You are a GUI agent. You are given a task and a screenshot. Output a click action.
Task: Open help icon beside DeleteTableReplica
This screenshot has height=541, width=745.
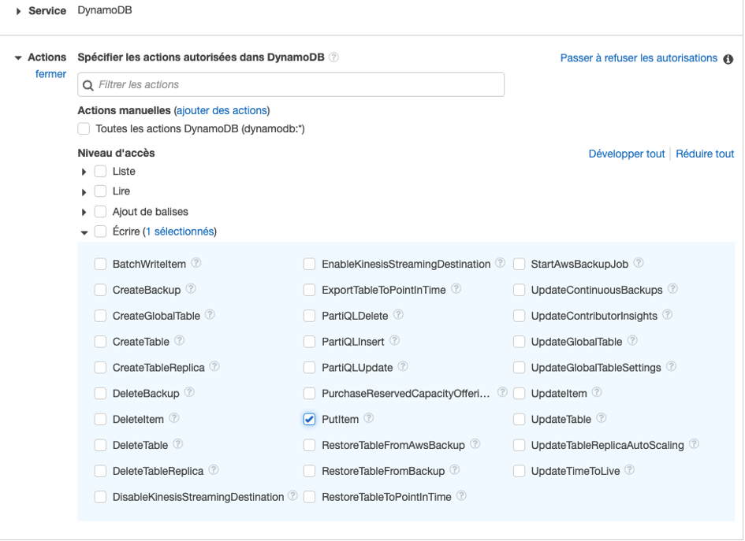pos(214,470)
